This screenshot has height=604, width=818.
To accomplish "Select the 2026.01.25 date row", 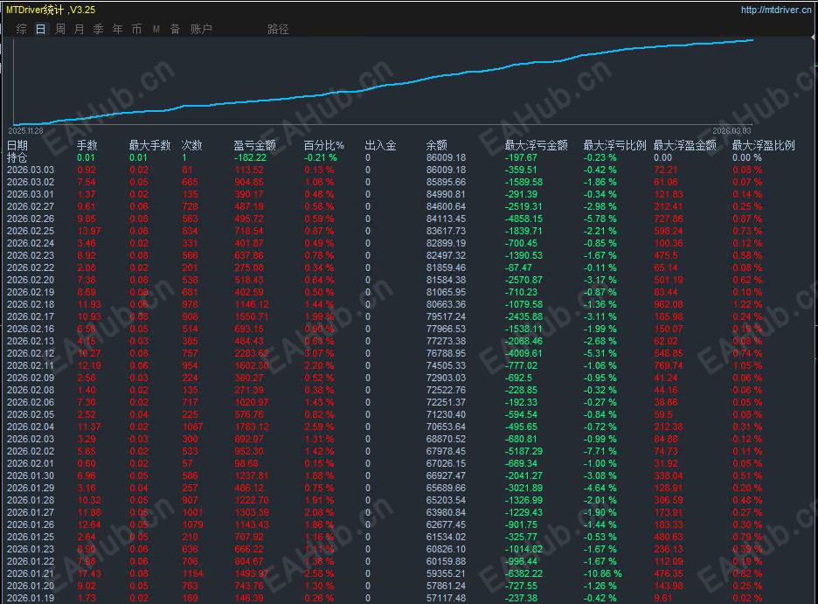I will [x=31, y=538].
